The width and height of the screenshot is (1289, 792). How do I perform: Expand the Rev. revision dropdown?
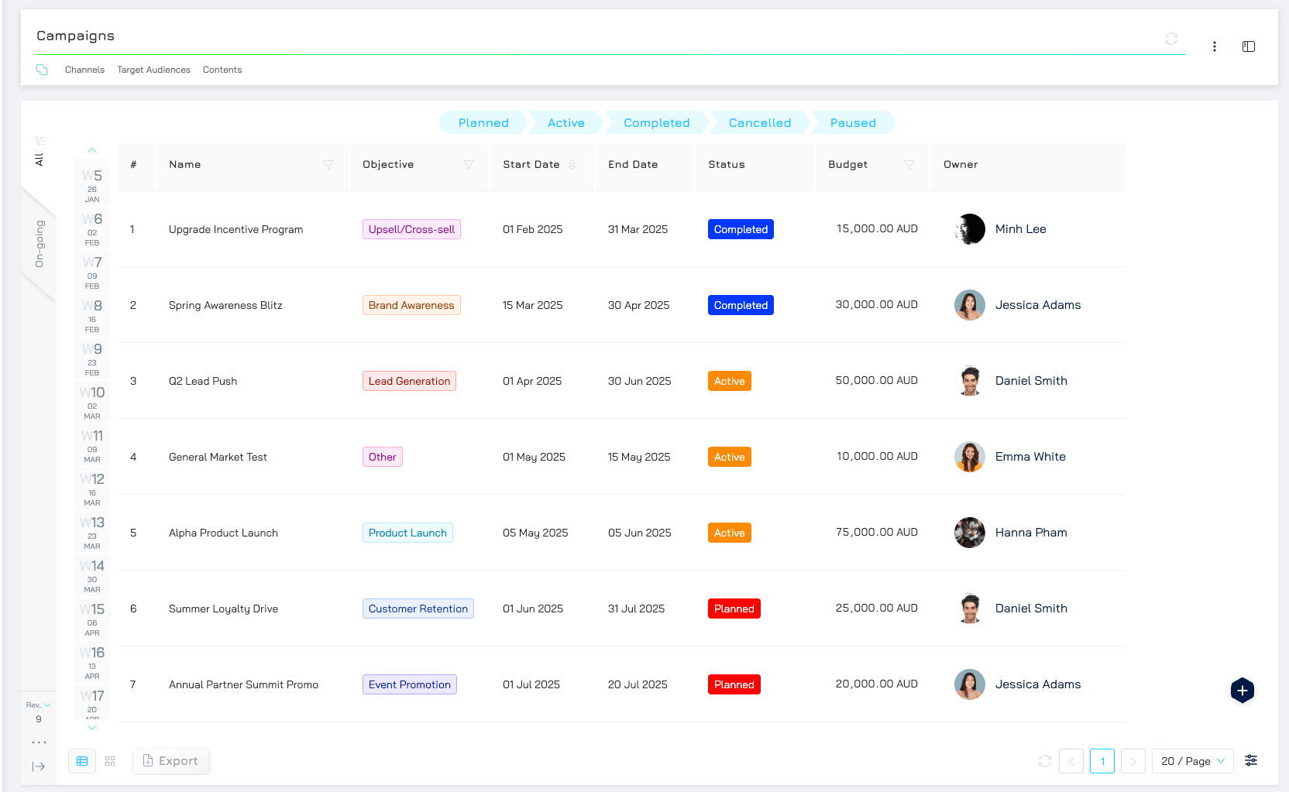tap(38, 705)
